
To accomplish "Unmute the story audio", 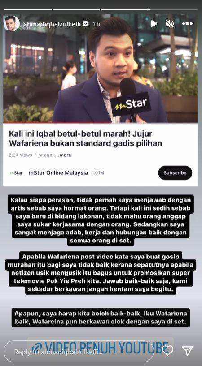I will pyautogui.click(x=170, y=23).
